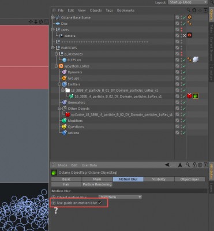Viewport: 214px width, 231px height.
Task: Select the red Octane camera tag icon
Action: coord(189,35)
